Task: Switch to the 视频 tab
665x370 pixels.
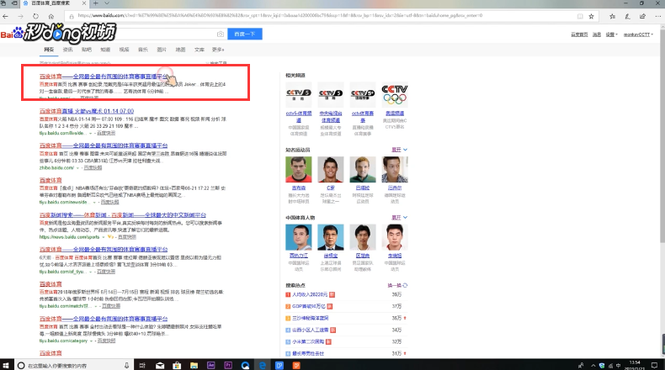Action: [124, 50]
